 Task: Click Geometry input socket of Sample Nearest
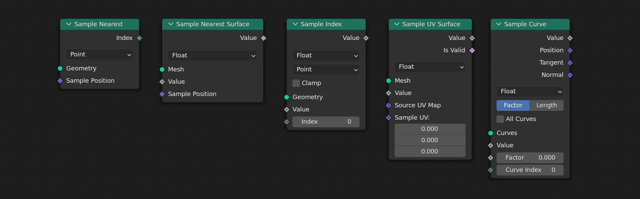tap(60, 68)
